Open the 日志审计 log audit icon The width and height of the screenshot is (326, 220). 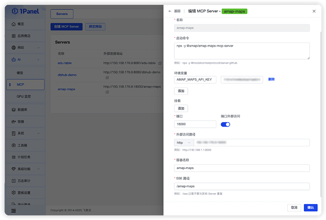(14, 181)
